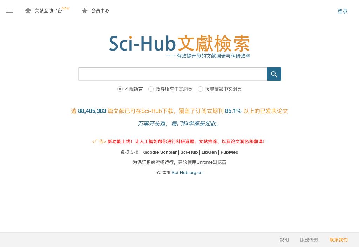
Task: Click the Google Scholar data support text
Action: [x=160, y=152]
